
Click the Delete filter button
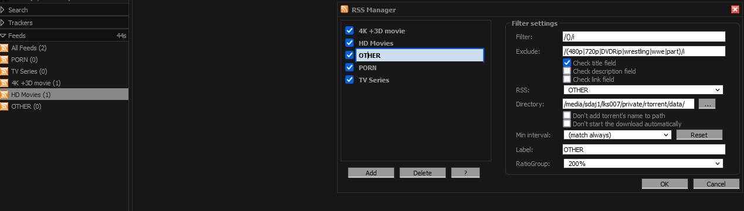pos(423,173)
